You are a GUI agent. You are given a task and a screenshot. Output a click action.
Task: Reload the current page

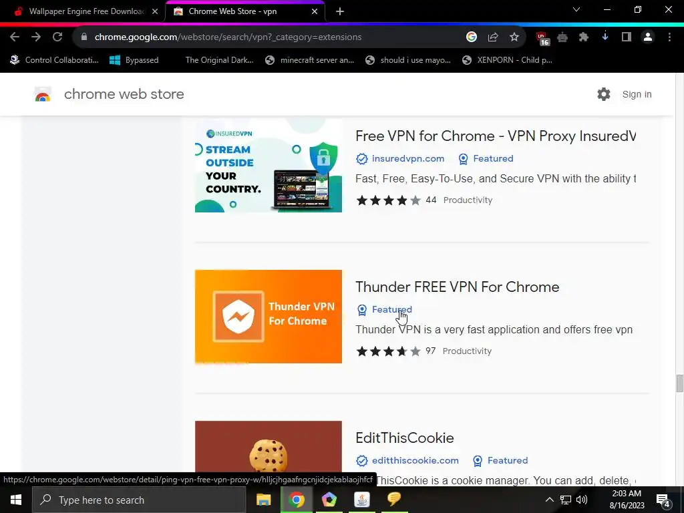coord(57,37)
